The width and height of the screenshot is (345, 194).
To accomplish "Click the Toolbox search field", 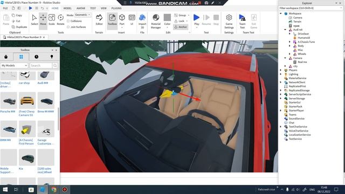I will coord(41,66).
